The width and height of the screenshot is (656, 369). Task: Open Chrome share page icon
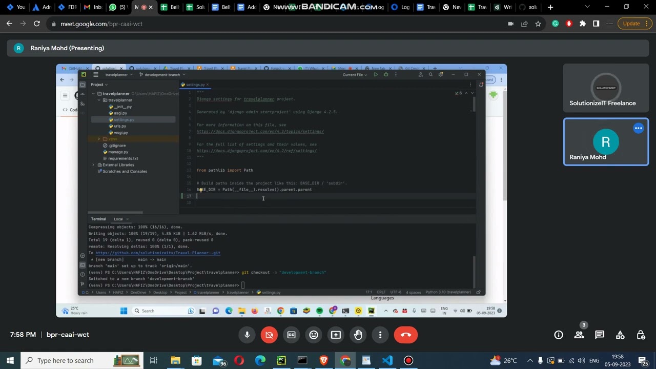coord(524,24)
